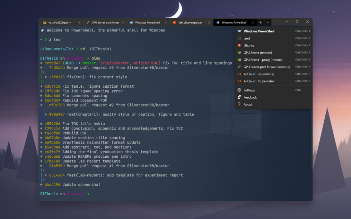Viewport: 351px width, 219px height.
Task: Click the Feedback person icon
Action: [240, 97]
